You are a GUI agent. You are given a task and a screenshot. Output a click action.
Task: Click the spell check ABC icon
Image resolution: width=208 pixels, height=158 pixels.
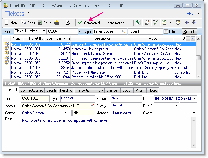(x=156, y=23)
